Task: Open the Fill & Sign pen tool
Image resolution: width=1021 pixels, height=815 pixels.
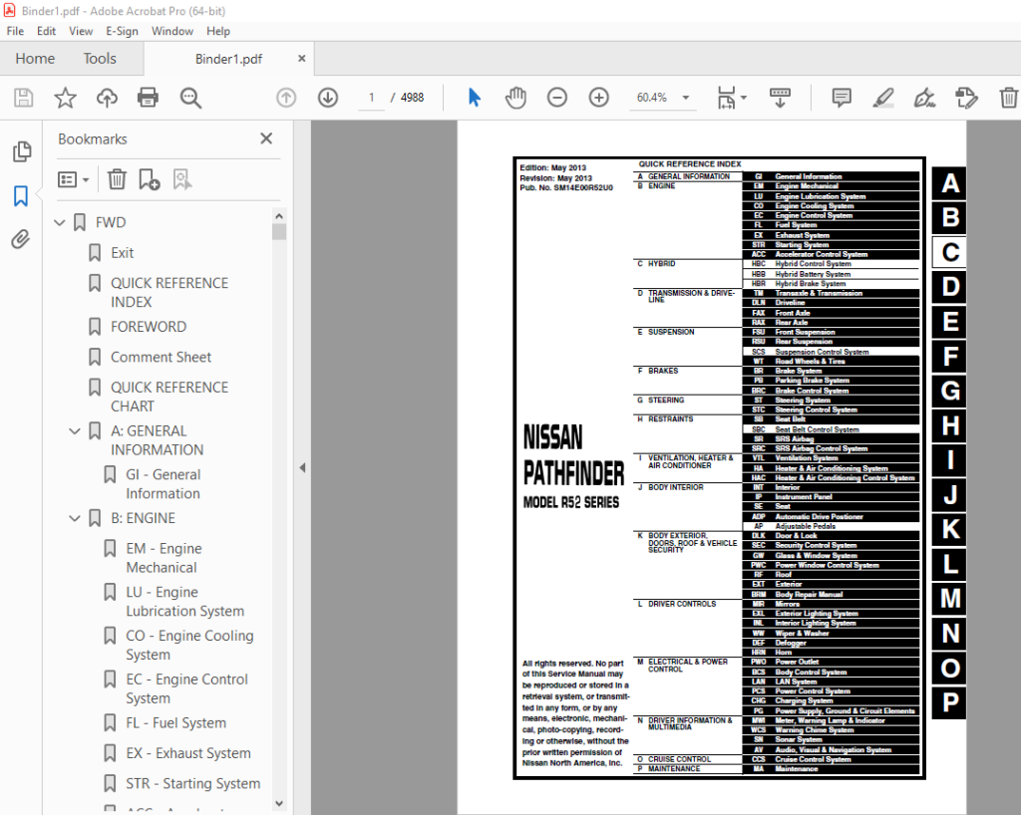Action: pos(924,98)
